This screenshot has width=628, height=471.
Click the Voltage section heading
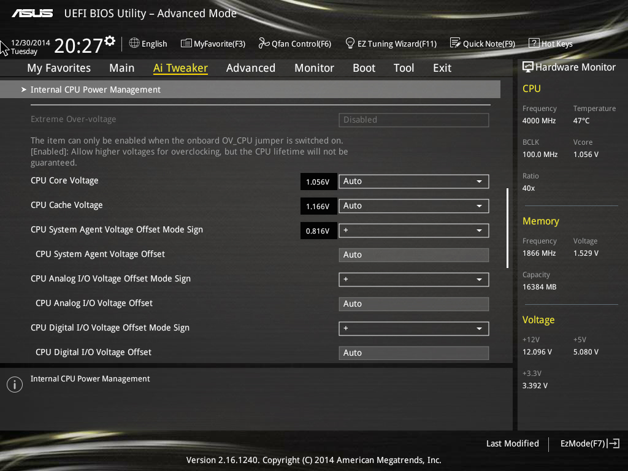pos(538,320)
